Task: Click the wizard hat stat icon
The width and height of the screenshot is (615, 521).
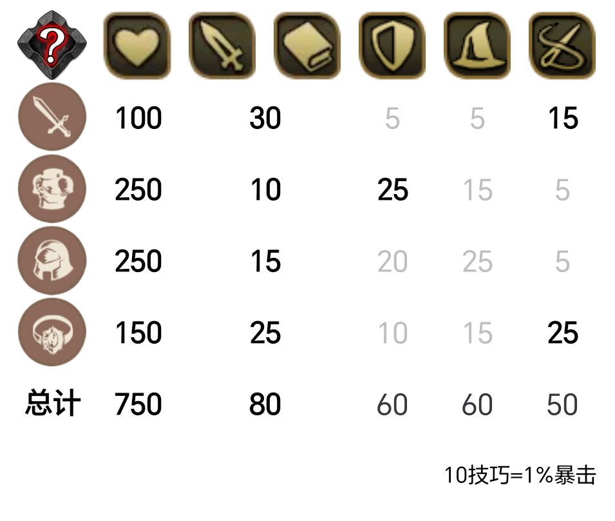Action: 477,46
